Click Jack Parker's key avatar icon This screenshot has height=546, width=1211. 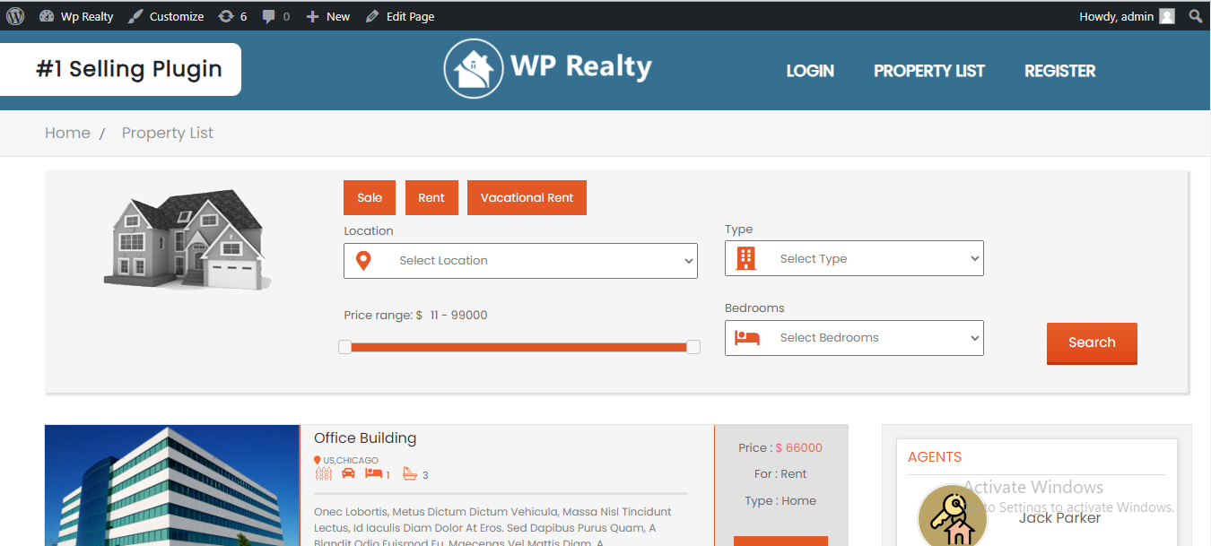point(952,516)
